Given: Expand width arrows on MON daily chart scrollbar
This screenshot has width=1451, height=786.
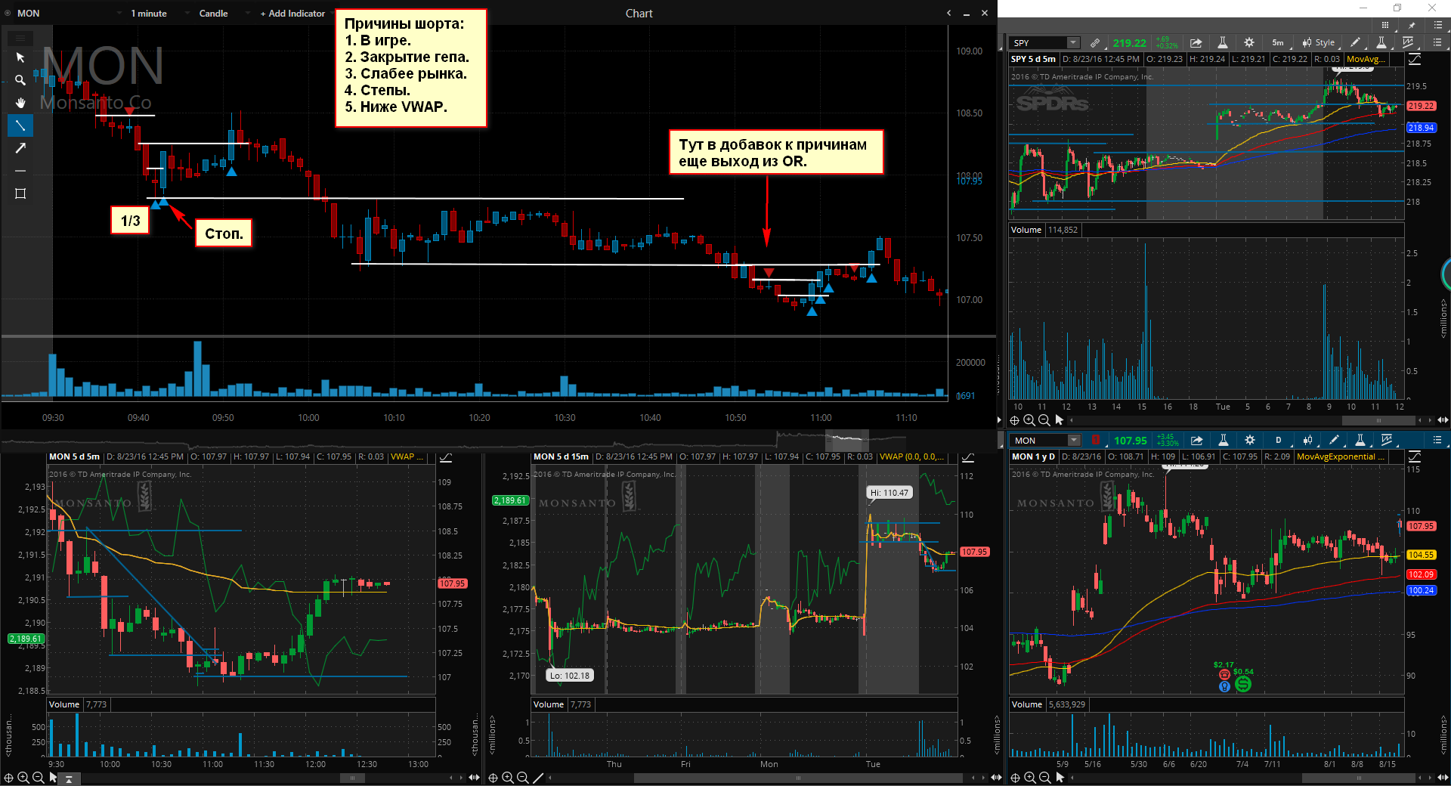Looking at the screenshot, I should 1443,778.
